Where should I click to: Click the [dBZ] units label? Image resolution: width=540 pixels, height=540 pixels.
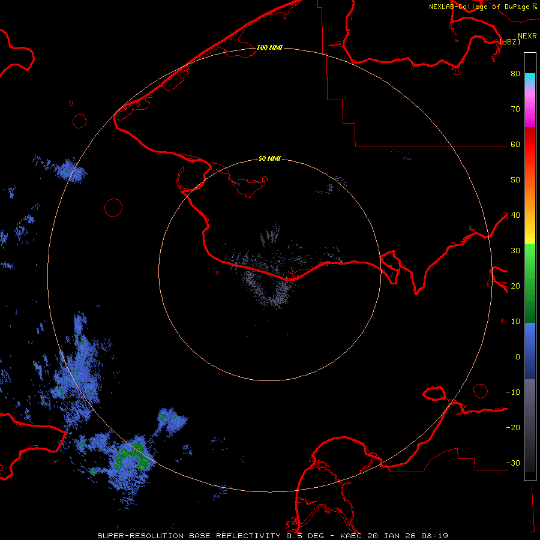[509, 41]
